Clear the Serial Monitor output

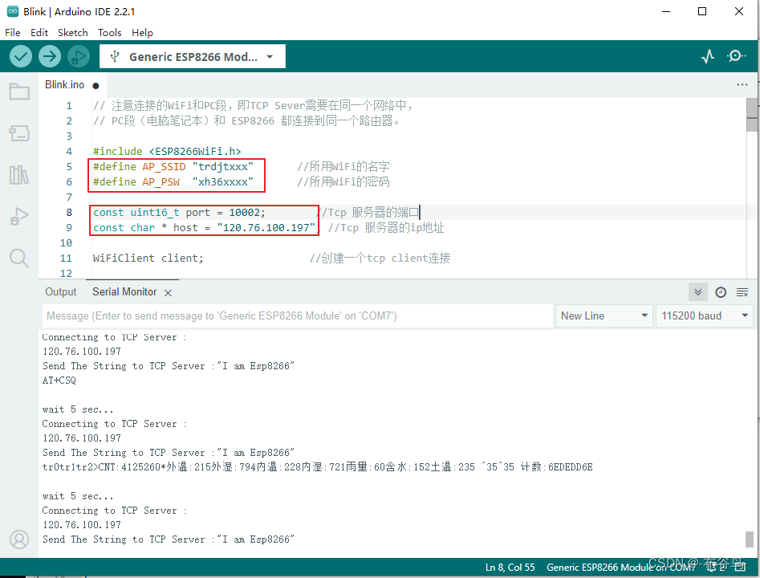pyautogui.click(x=742, y=292)
